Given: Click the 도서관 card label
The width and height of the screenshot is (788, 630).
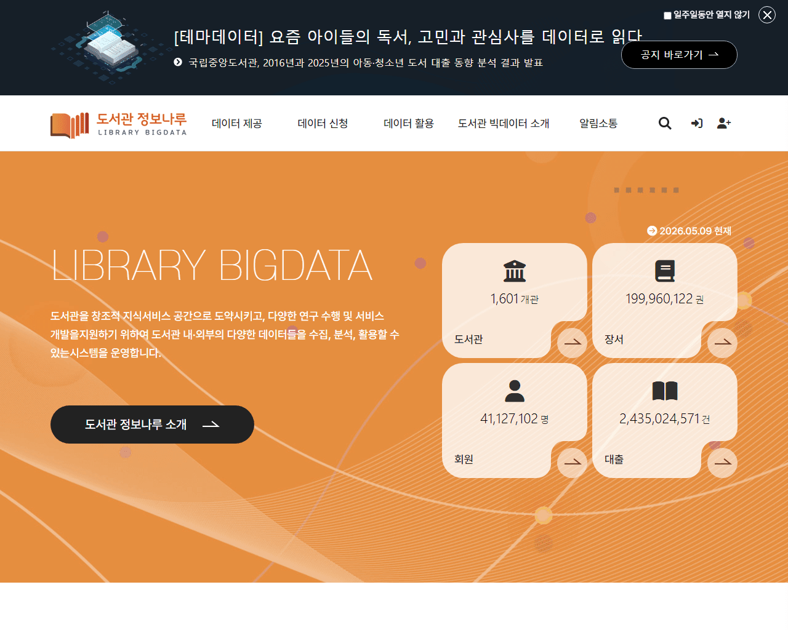Looking at the screenshot, I should (468, 339).
